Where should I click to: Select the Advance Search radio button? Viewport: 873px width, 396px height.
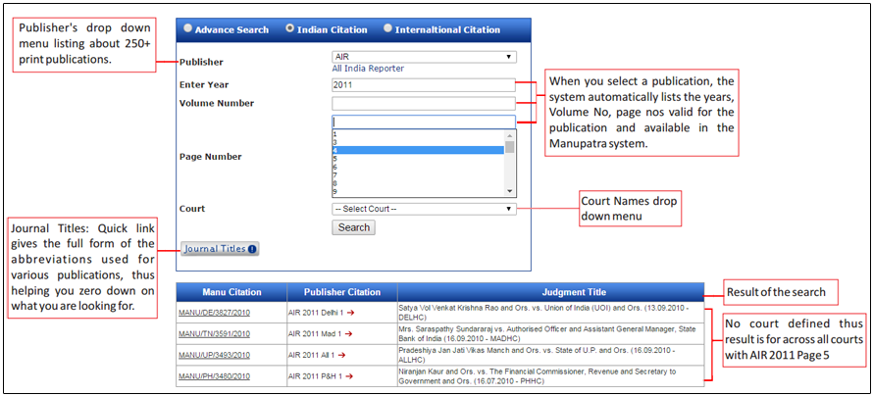click(x=188, y=28)
